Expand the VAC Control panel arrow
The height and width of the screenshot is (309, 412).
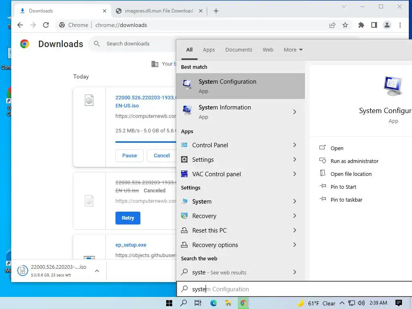point(295,174)
